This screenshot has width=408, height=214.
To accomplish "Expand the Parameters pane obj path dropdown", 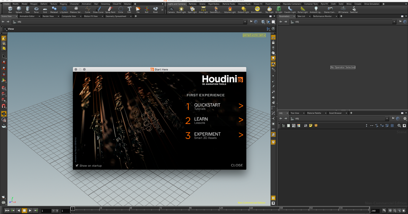I will pos(394,22).
